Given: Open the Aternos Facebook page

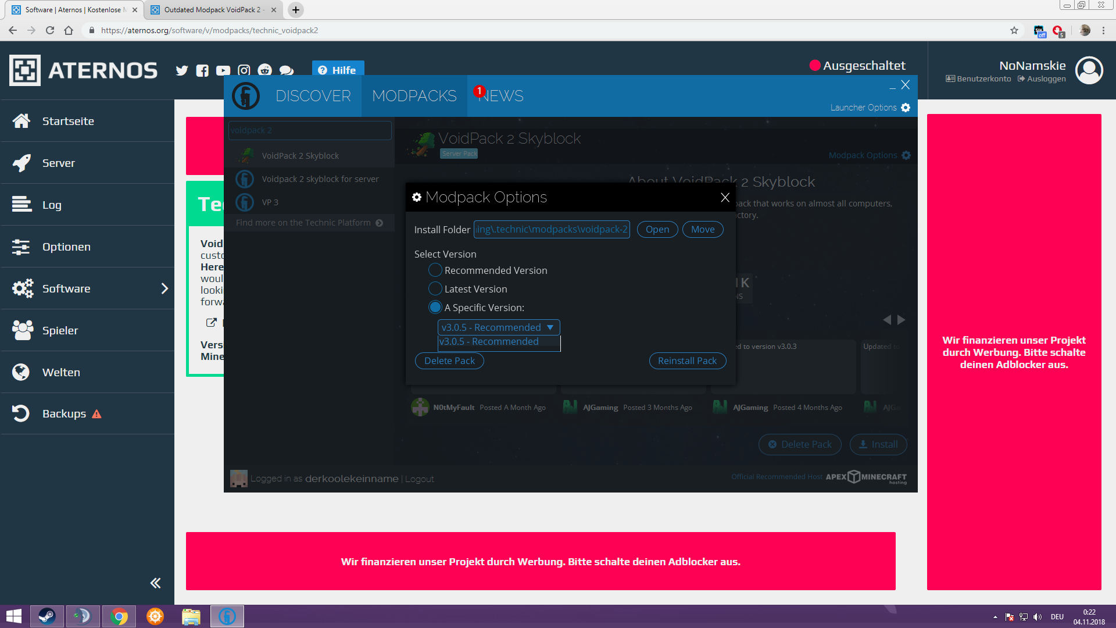Looking at the screenshot, I should point(202,70).
